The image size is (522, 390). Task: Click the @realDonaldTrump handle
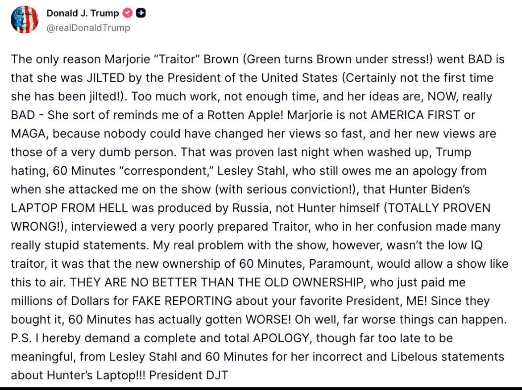(x=88, y=28)
